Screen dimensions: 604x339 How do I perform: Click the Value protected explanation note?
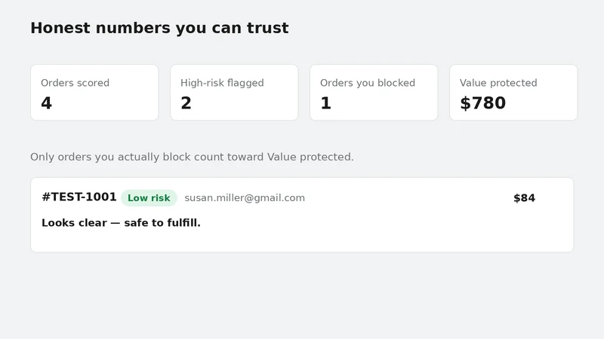pos(192,157)
